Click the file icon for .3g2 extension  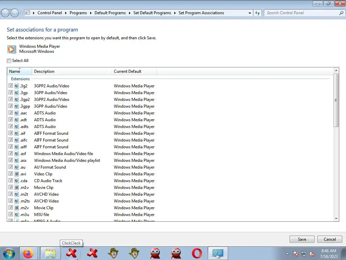coord(17,86)
